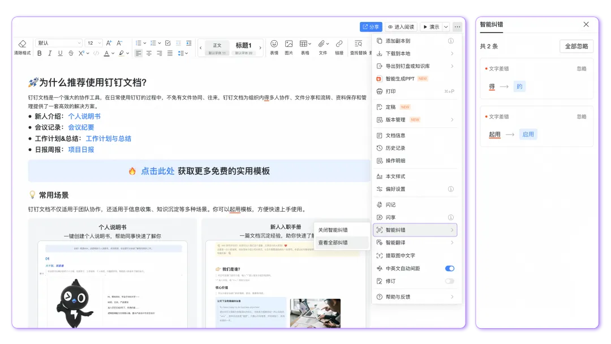Expand 下载到本地 submenu
Viewport: 611px width, 344px height.
pos(415,53)
